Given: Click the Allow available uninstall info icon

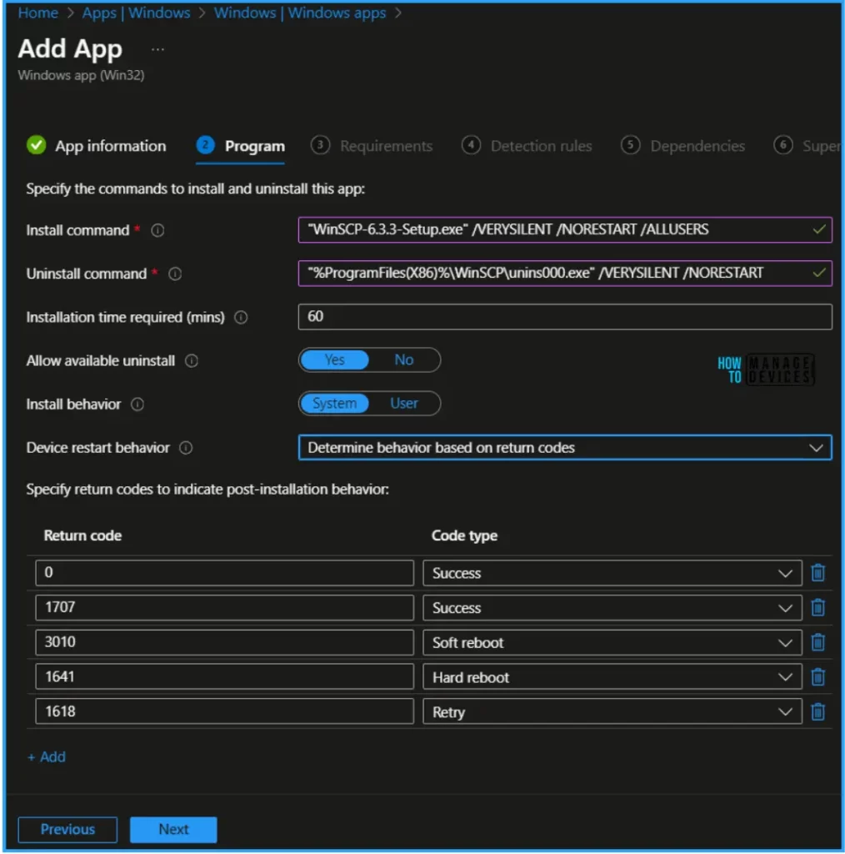Looking at the screenshot, I should point(192,360).
